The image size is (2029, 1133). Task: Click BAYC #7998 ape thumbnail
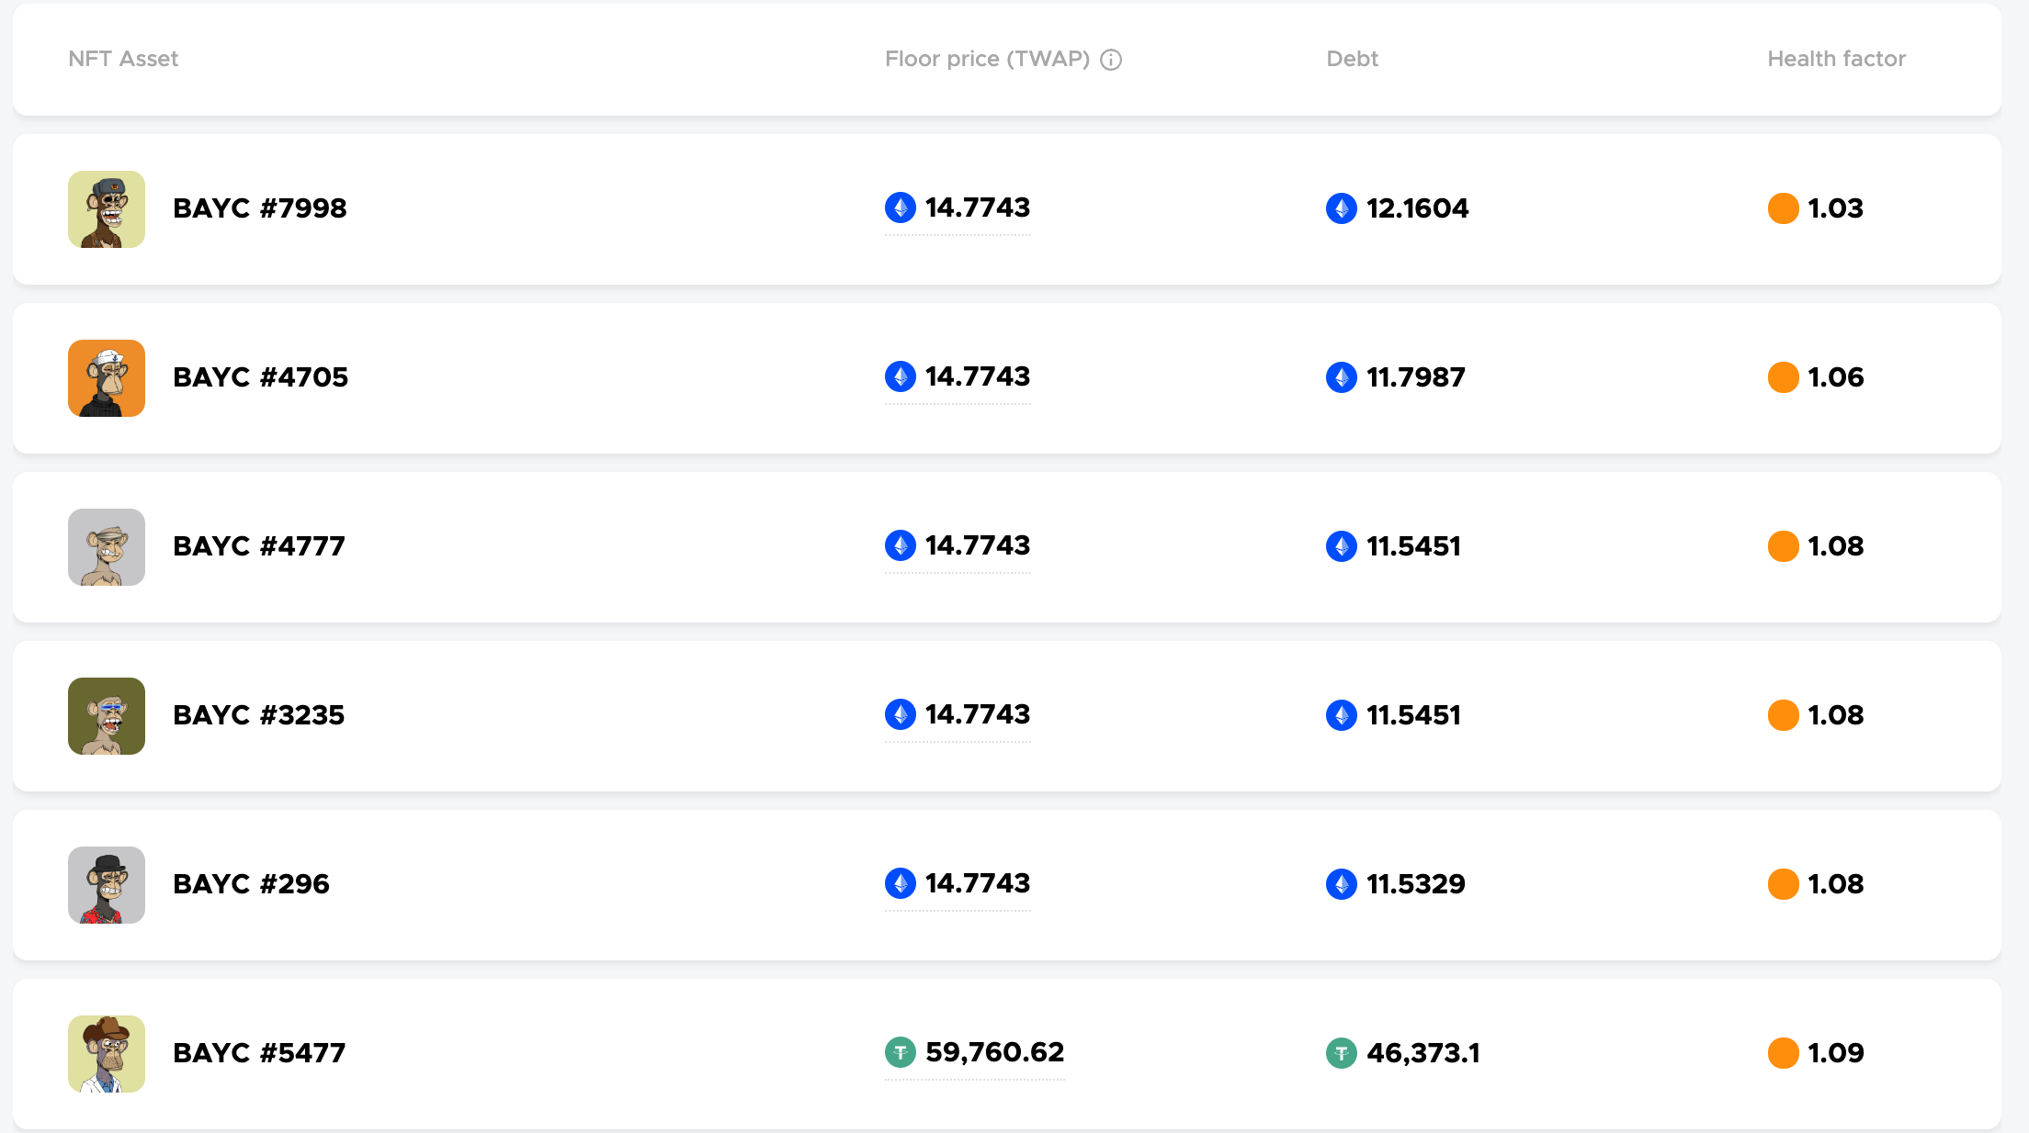tap(107, 209)
